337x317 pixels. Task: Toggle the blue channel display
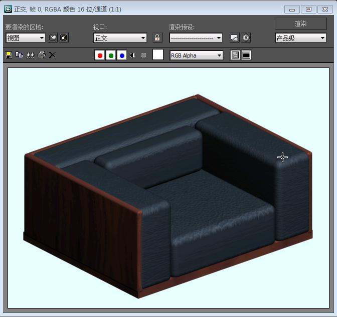pos(122,55)
